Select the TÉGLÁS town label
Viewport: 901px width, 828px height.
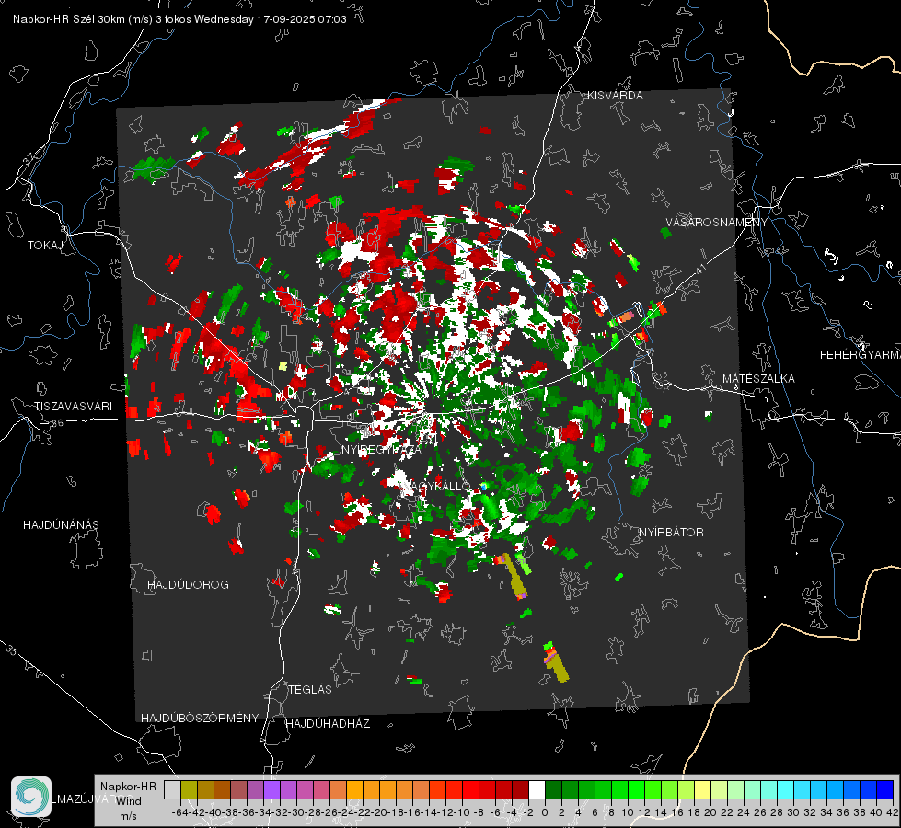[x=310, y=690]
